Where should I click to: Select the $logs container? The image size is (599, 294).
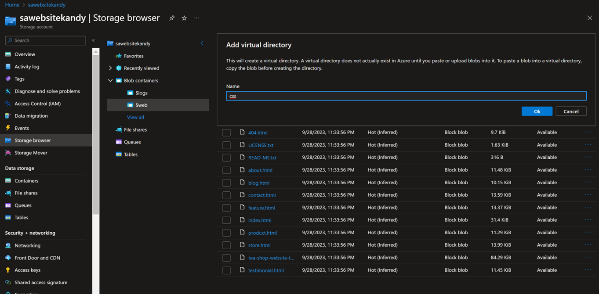coord(142,93)
